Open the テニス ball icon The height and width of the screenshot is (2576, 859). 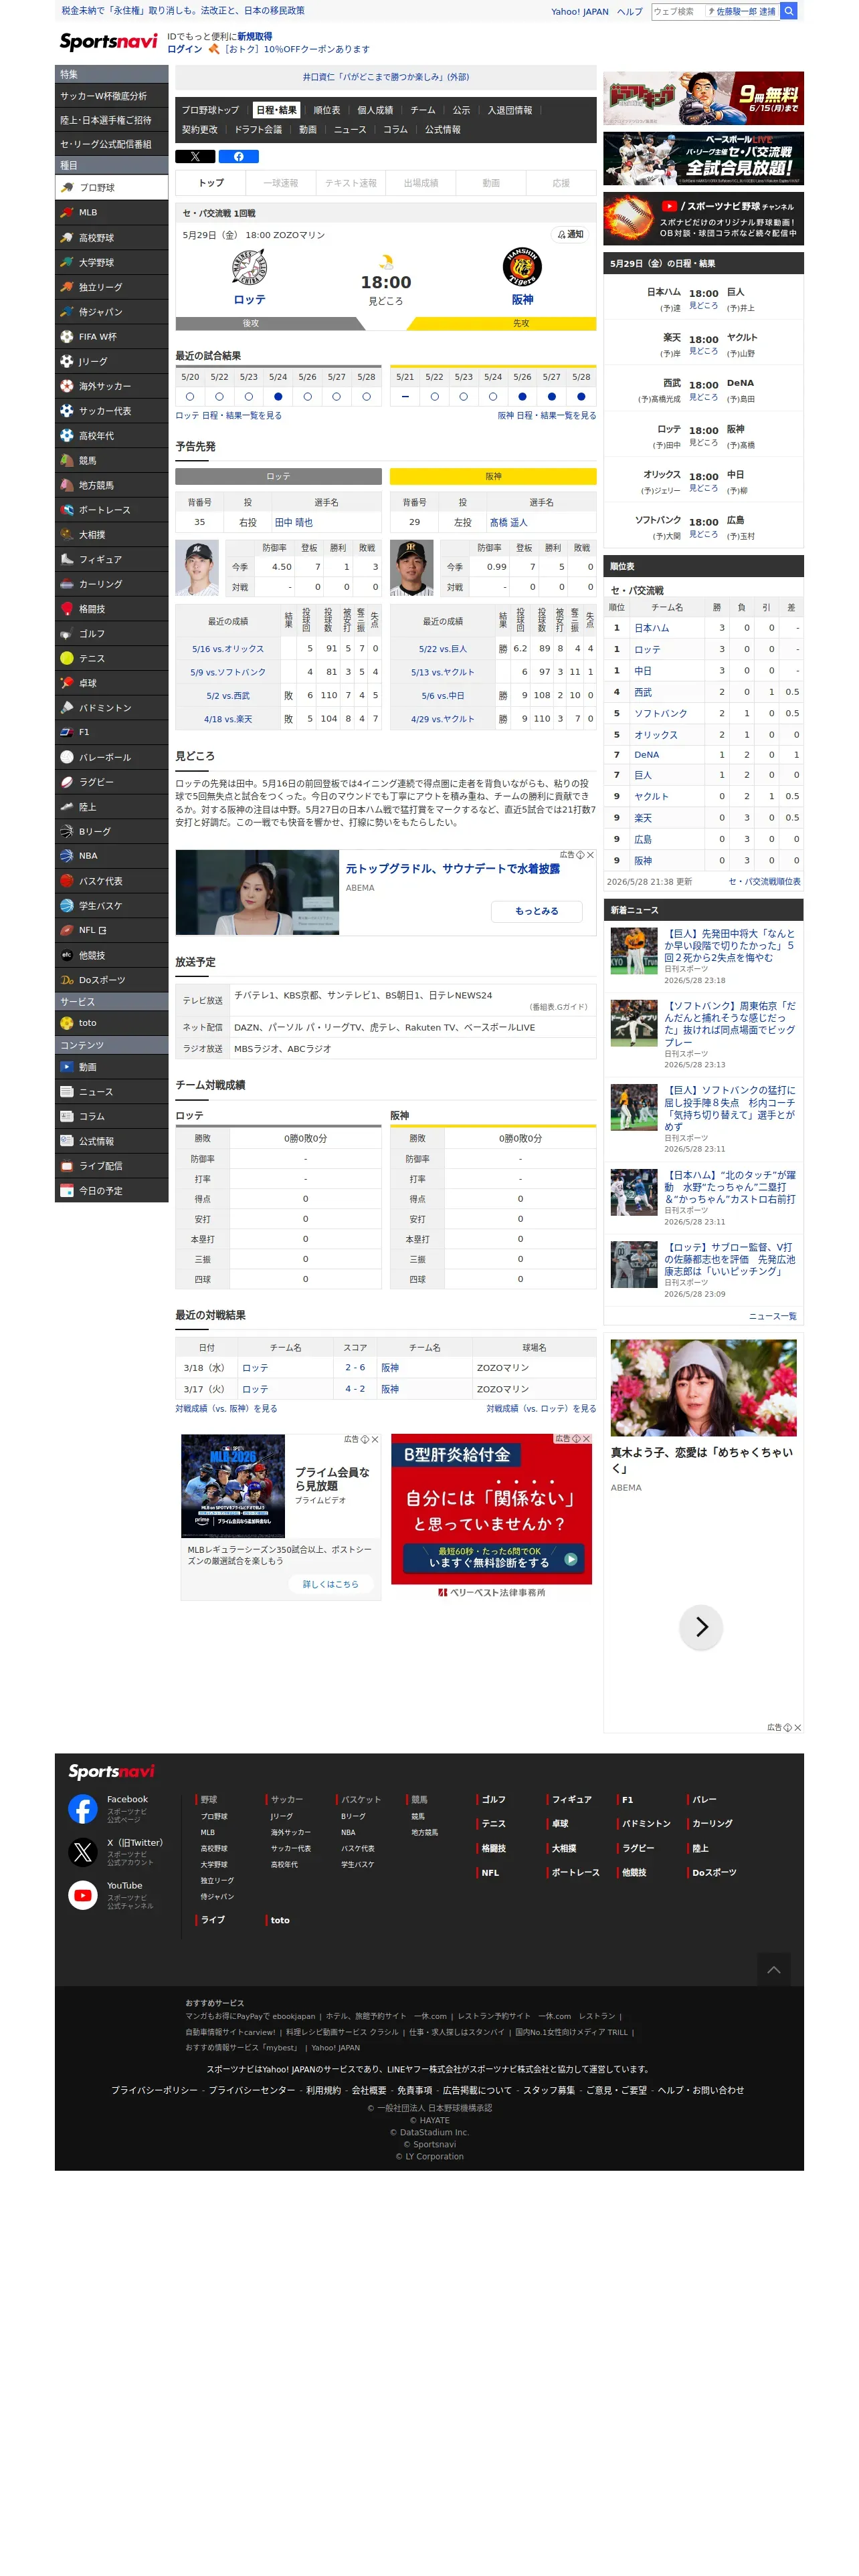67,658
